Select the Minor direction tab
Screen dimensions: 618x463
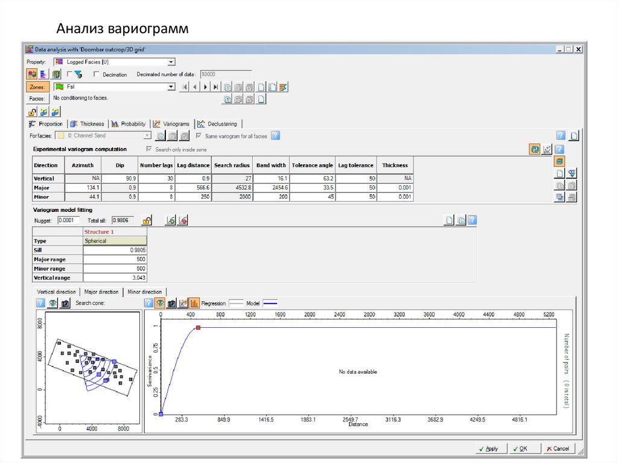click(145, 292)
